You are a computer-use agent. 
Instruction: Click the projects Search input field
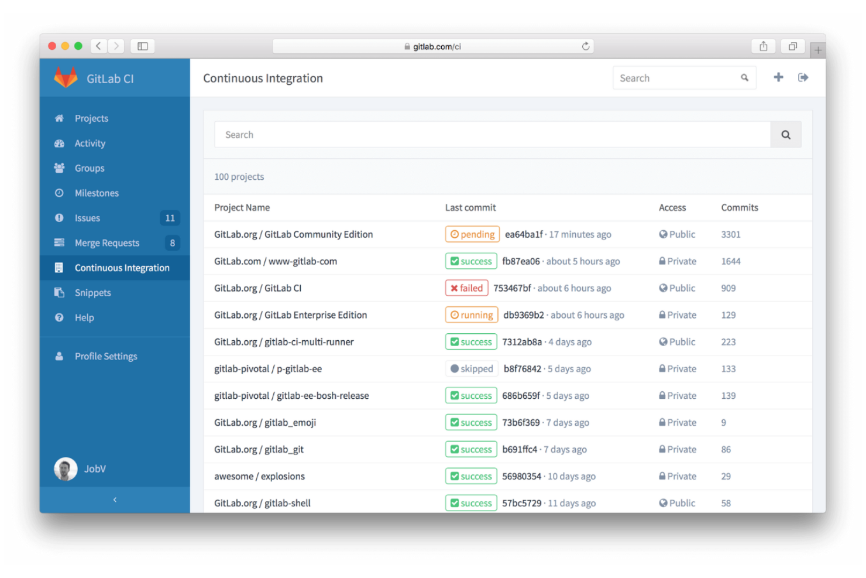pos(493,135)
